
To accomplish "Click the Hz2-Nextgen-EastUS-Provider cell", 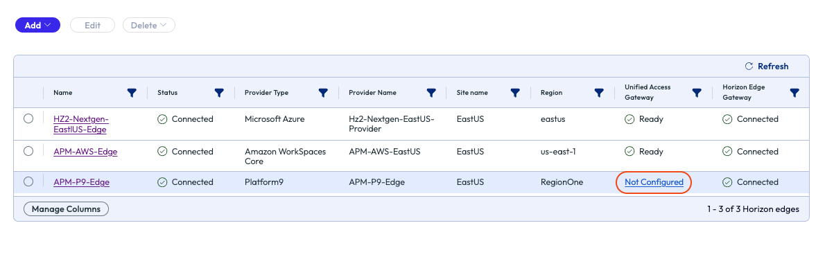I will (391, 124).
